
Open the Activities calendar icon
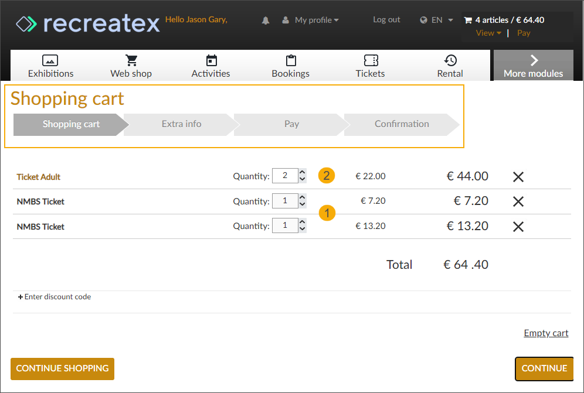click(x=210, y=60)
